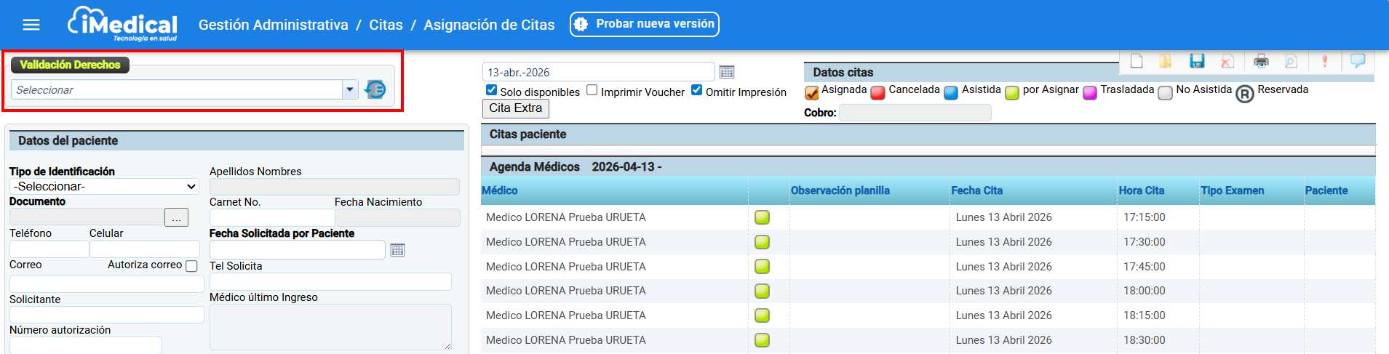Open calendar for Fecha Solicitada por Paciente
This screenshot has width=1389, height=354.
[x=397, y=250]
